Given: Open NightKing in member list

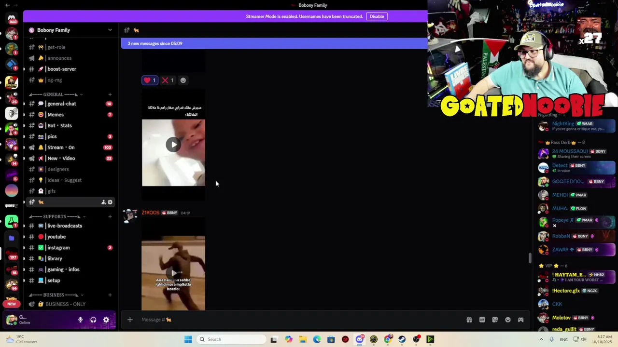Looking at the screenshot, I should pyautogui.click(x=576, y=126).
